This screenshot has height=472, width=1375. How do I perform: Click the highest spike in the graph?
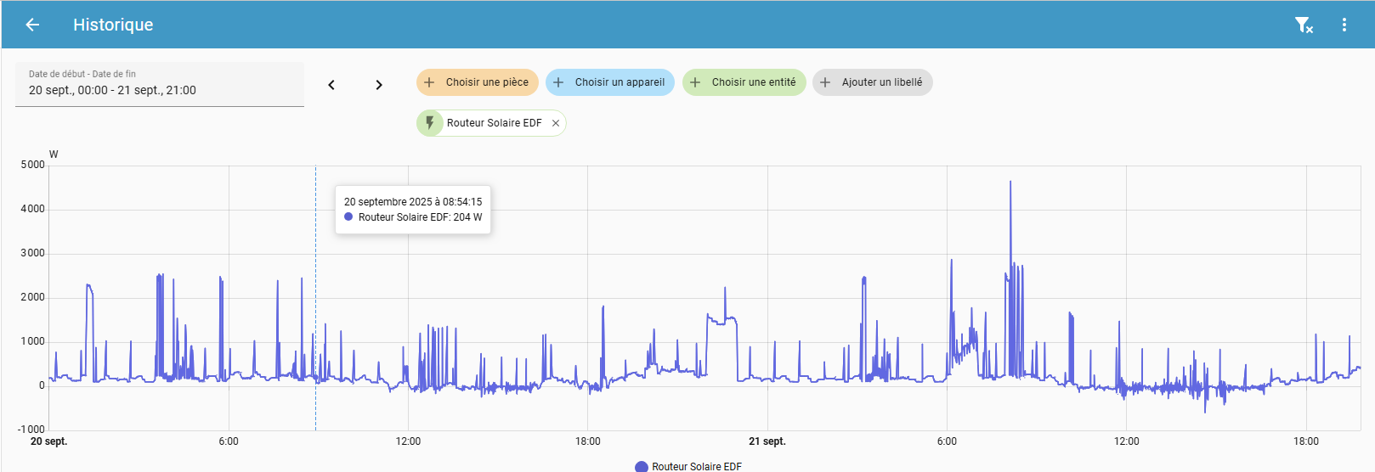[1010, 183]
